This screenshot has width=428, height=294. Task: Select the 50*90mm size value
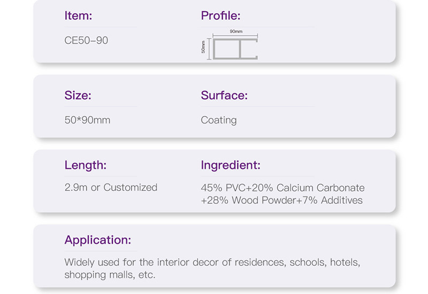click(x=87, y=120)
